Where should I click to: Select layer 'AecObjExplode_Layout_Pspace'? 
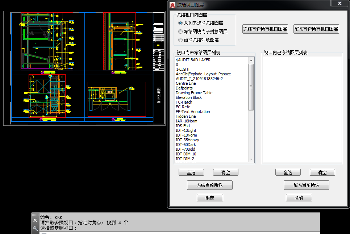(212, 74)
